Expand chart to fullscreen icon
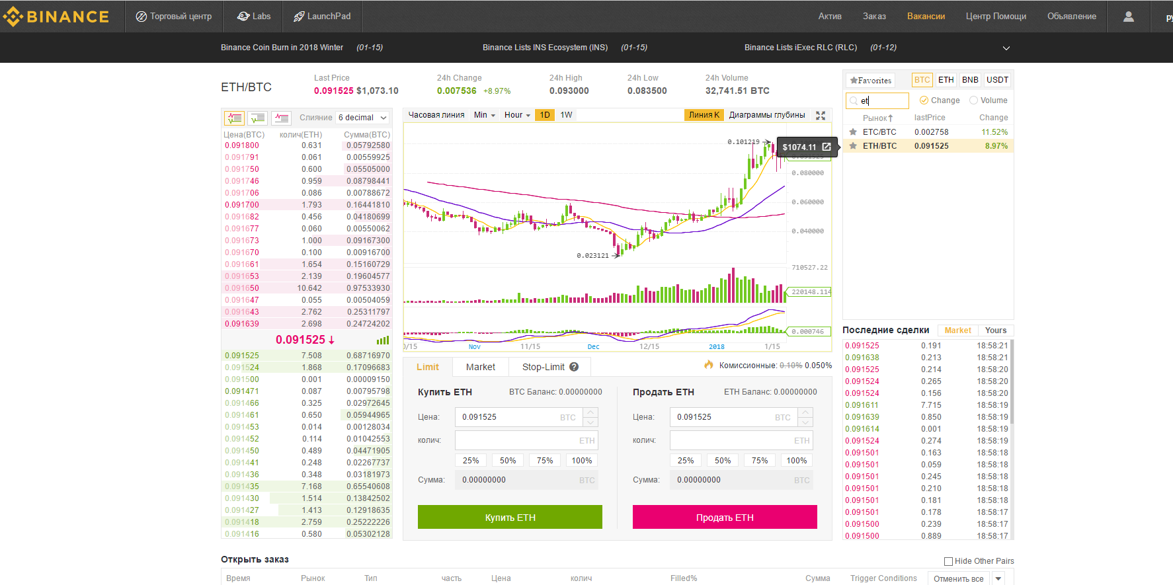 point(821,115)
